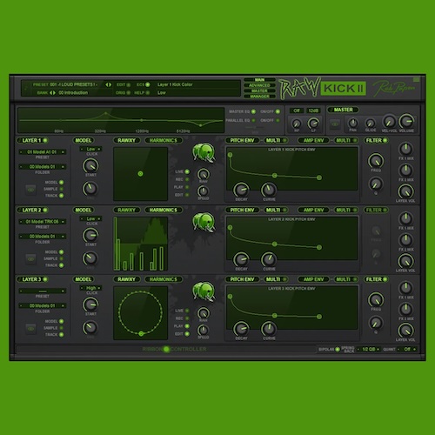Click the Layer 1 pitch DECAY knob

(x=241, y=190)
